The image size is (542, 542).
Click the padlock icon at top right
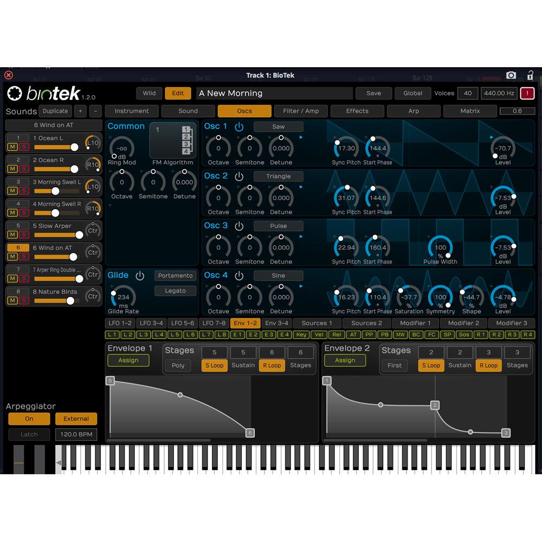[530, 75]
